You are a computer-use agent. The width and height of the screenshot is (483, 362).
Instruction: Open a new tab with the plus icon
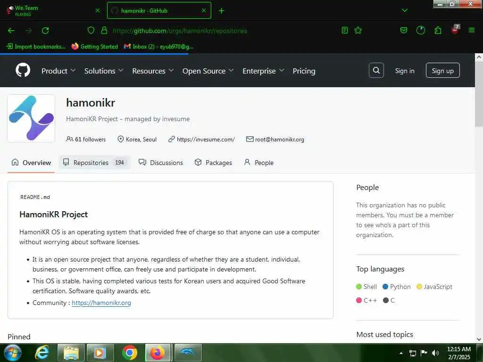pyautogui.click(x=222, y=11)
